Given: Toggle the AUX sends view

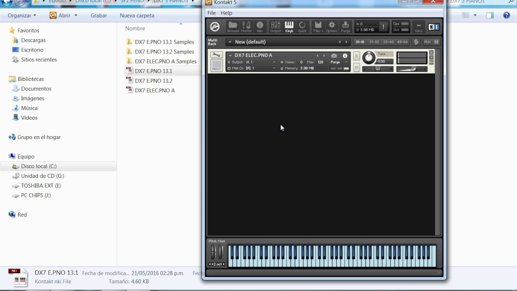Looking at the screenshot, I should 427,42.
